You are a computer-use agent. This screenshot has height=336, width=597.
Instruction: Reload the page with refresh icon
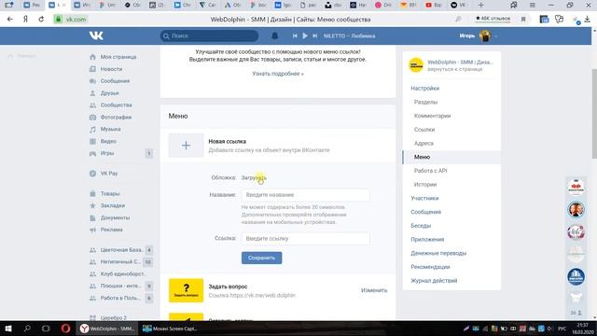(x=41, y=19)
